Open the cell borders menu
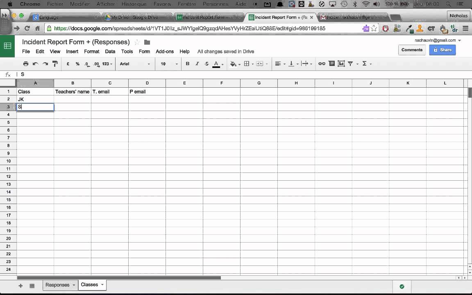Image resolution: width=472 pixels, height=295 pixels. 247,64
